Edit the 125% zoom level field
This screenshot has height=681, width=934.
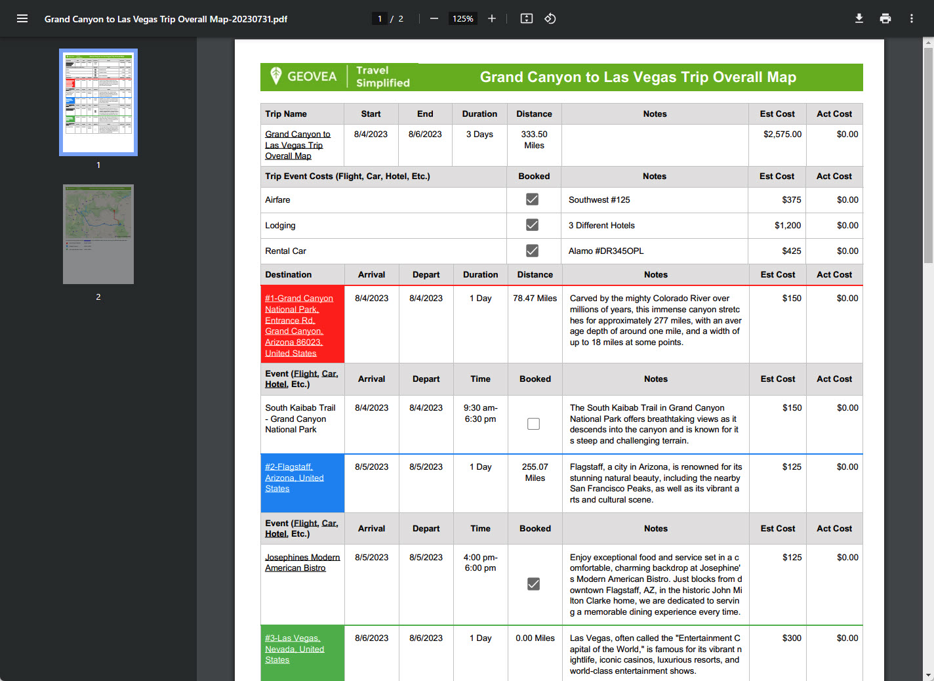(462, 18)
